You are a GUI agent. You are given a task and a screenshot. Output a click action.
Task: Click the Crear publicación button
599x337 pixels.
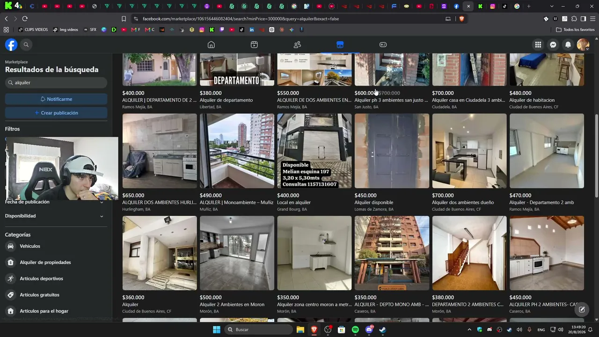coord(56,113)
